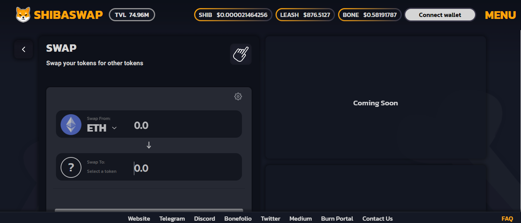Click the ETH token label
Viewport: 521px width, 223px height.
point(96,128)
